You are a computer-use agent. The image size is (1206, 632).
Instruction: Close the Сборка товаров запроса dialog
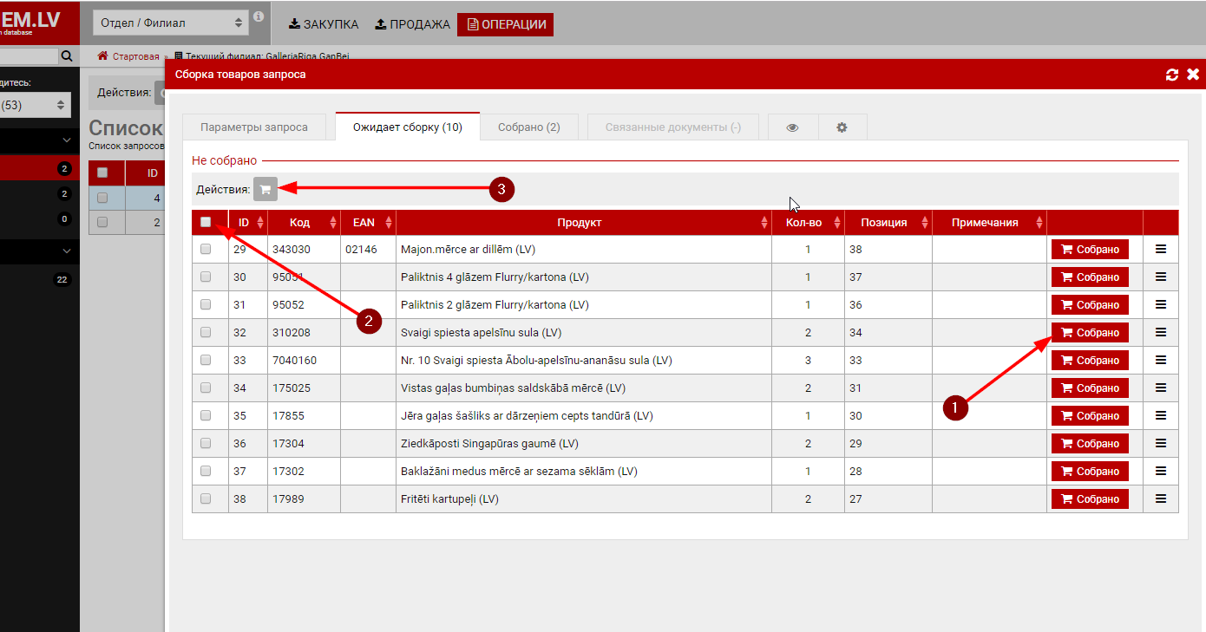(1193, 75)
